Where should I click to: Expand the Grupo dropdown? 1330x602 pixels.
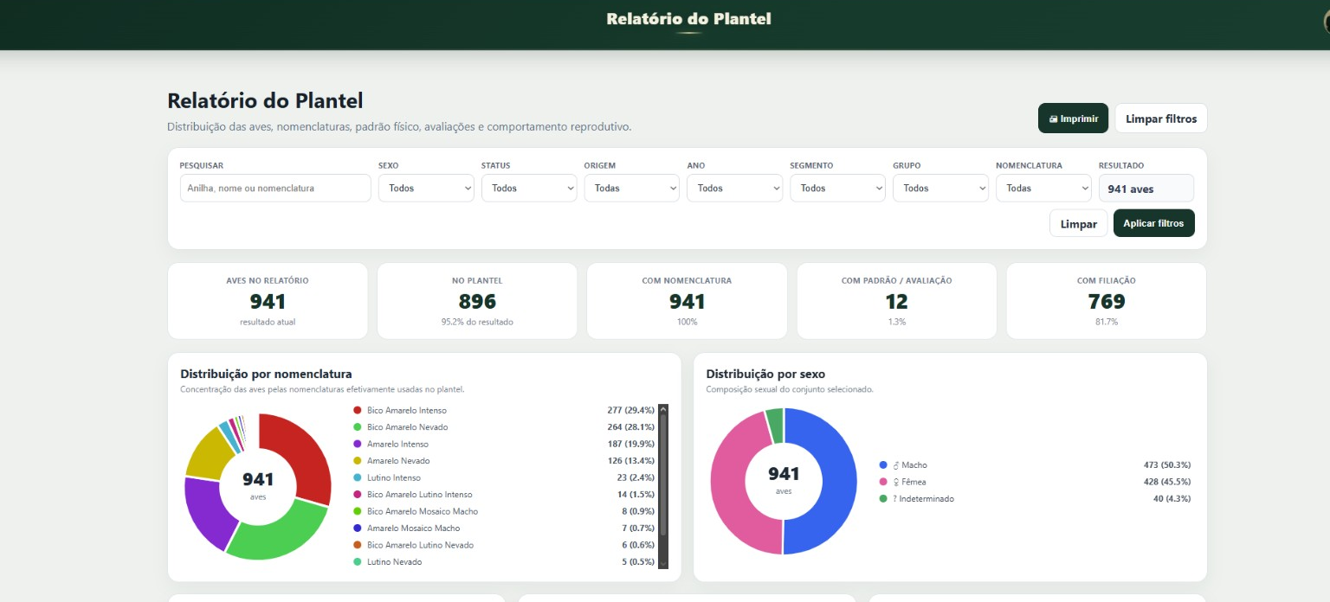click(x=940, y=188)
